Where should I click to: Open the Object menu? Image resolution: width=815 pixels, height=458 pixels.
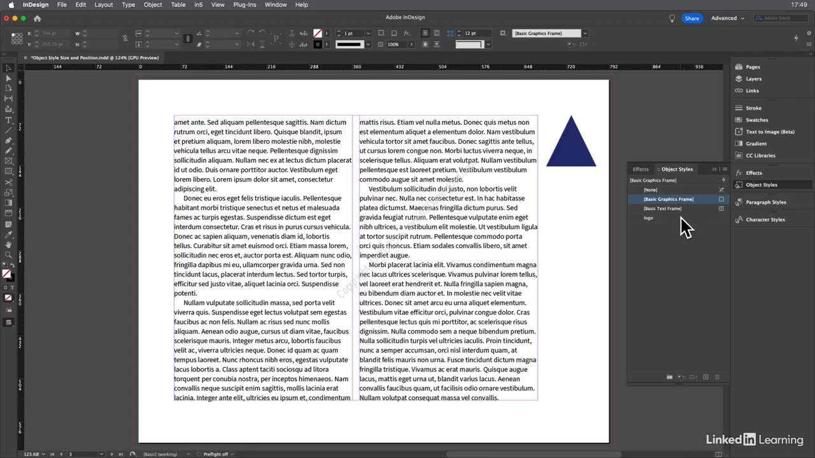coord(153,4)
